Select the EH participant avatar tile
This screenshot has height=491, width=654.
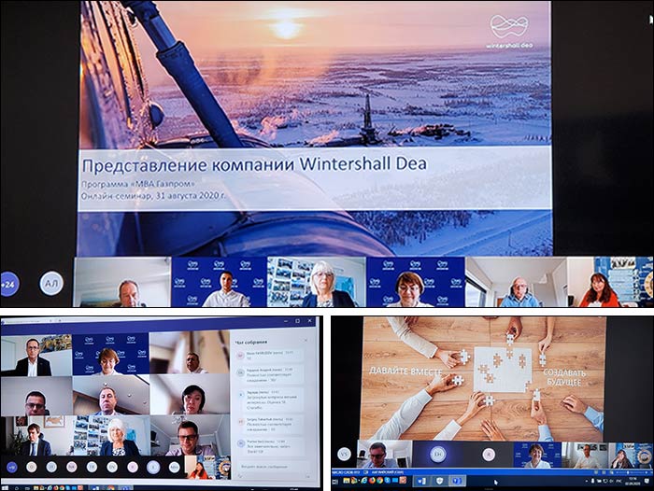click(x=438, y=455)
